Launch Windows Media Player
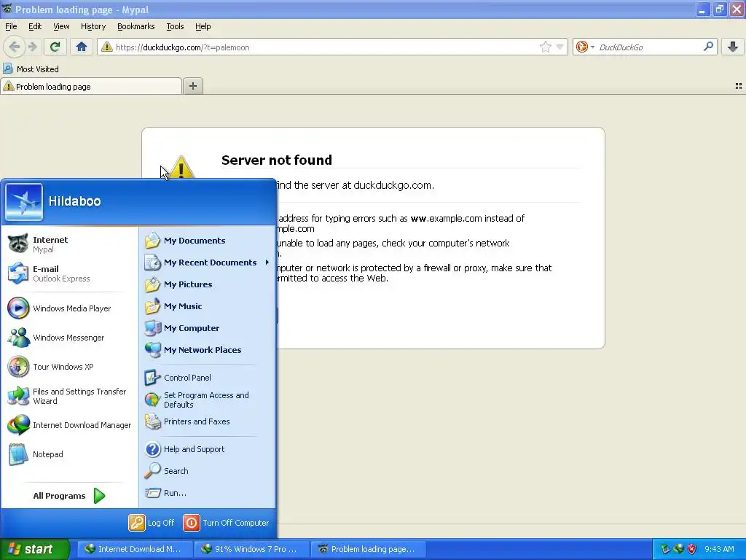This screenshot has height=560, width=746. coord(71,308)
